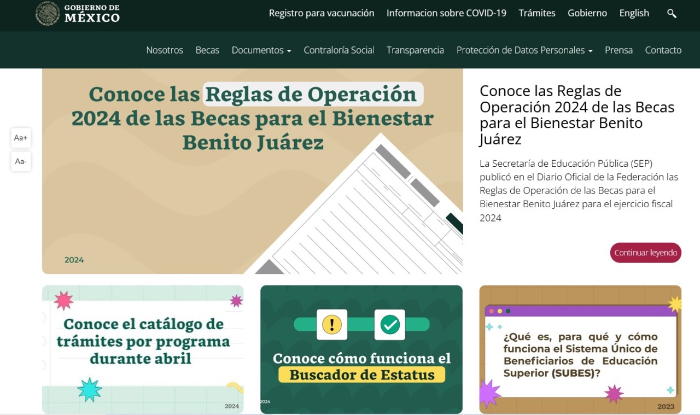700x415 pixels.
Task: Open the search magnifier icon
Action: [672, 14]
